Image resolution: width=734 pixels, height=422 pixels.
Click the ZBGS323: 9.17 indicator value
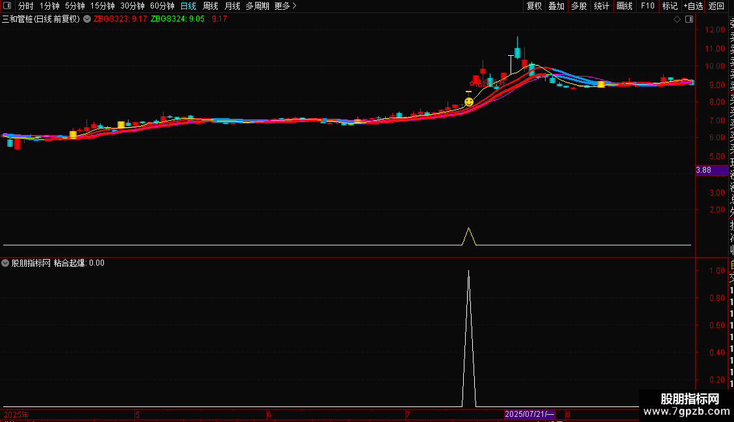[120, 19]
